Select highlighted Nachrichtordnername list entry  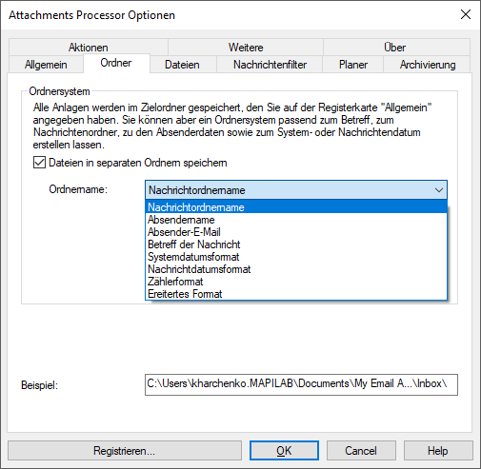click(296, 207)
